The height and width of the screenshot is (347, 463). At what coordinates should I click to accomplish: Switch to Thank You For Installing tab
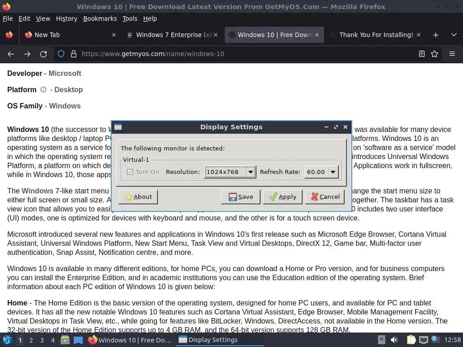pos(375,35)
